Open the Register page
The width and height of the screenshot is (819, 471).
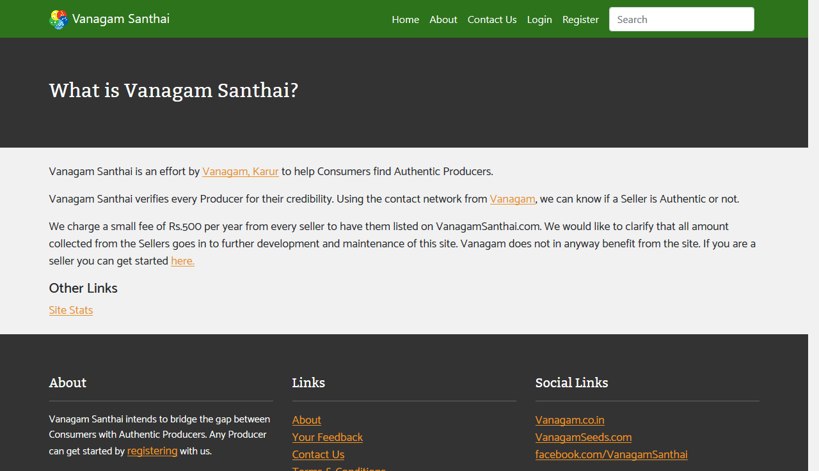point(580,19)
